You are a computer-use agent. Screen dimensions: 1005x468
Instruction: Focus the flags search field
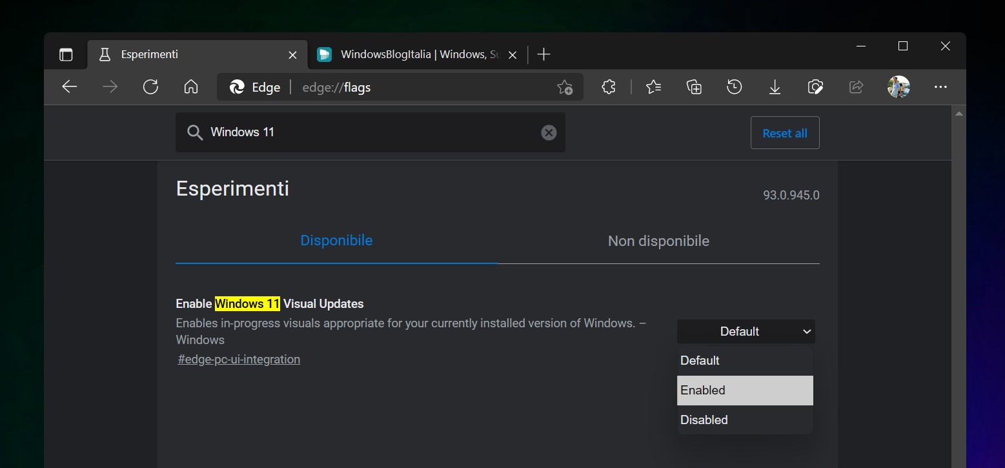tap(371, 132)
